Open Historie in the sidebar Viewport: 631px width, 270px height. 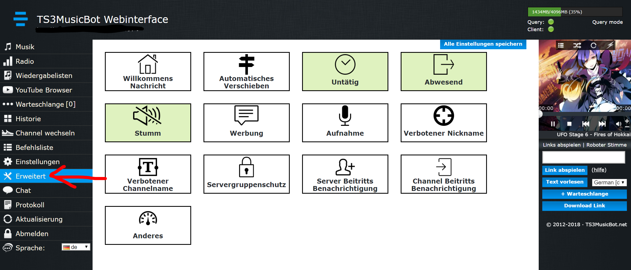click(46, 119)
